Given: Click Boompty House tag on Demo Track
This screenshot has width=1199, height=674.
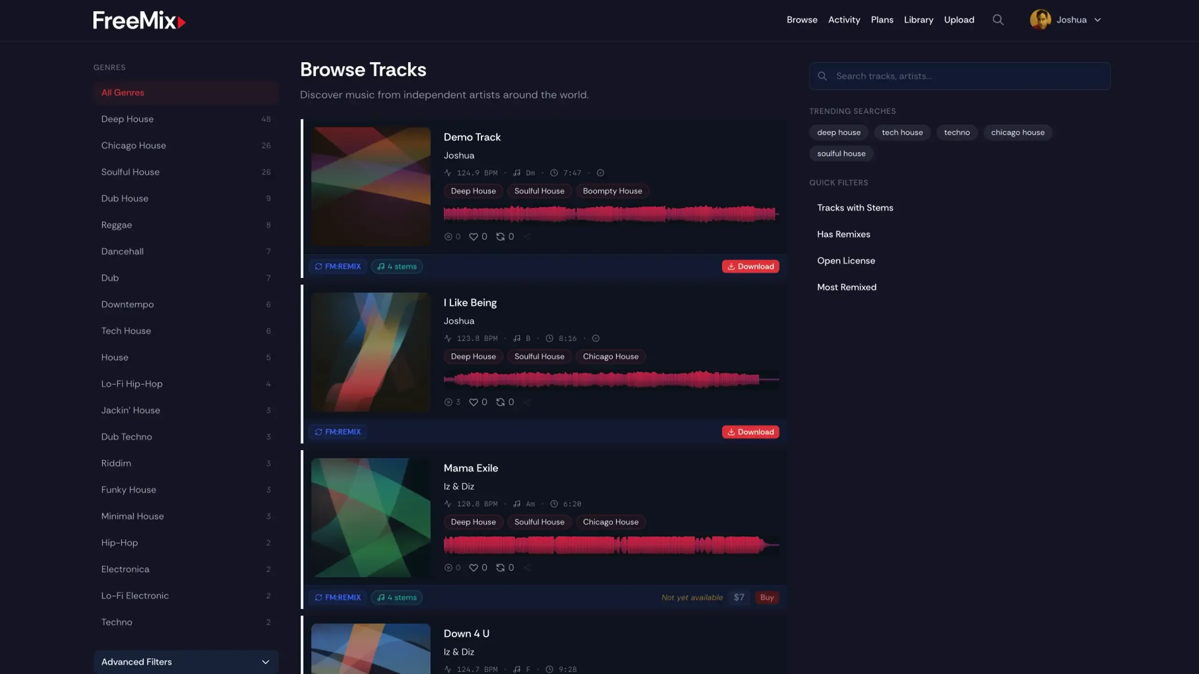Looking at the screenshot, I should click(x=612, y=191).
